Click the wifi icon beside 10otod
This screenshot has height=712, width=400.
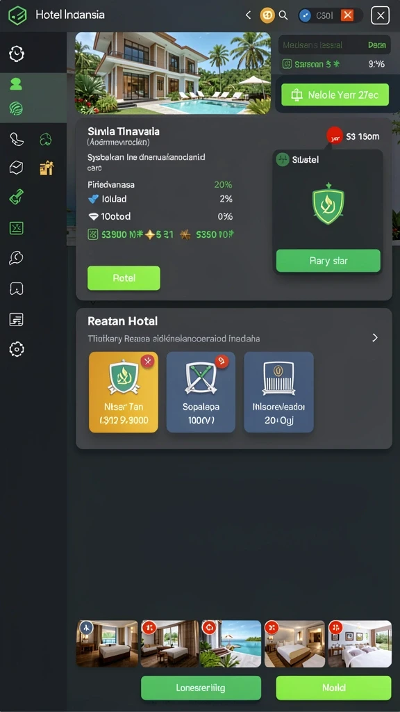pyautogui.click(x=94, y=217)
